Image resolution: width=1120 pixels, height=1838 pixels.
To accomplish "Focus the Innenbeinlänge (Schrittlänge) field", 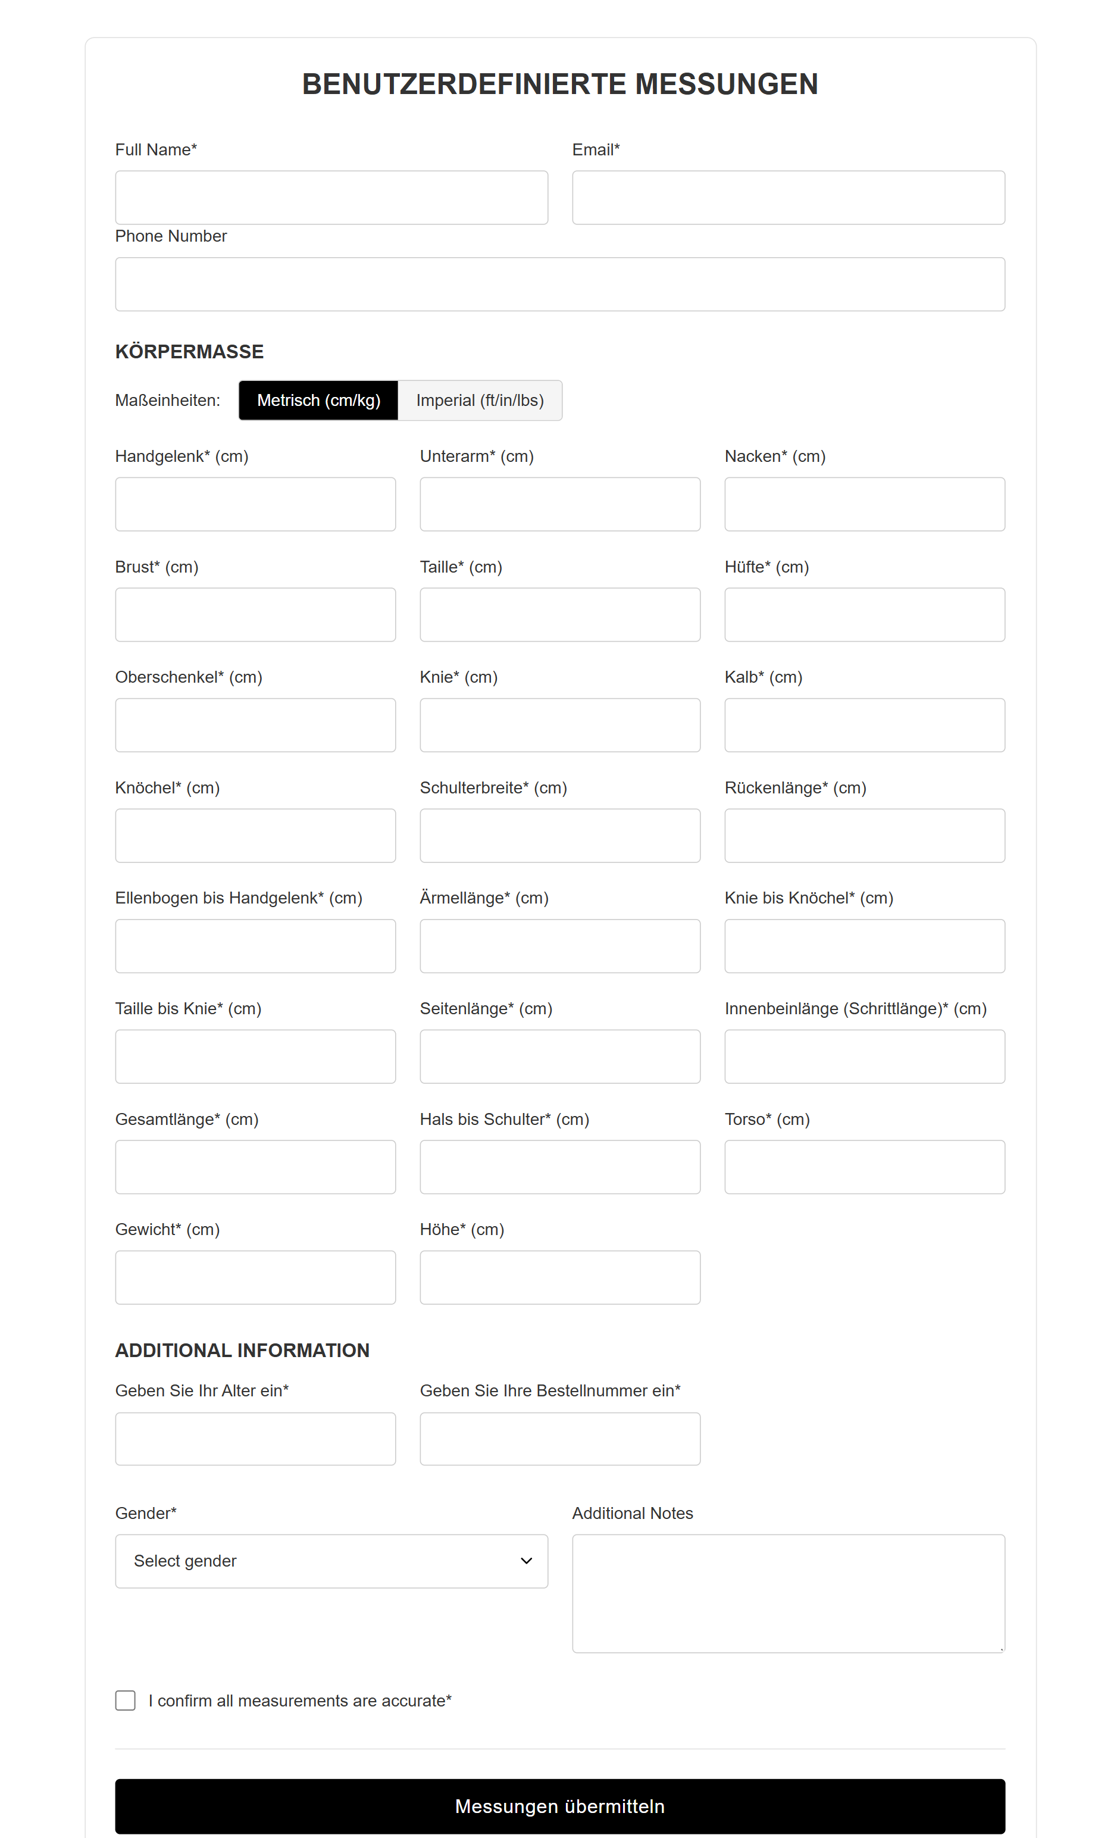I will tap(864, 1056).
